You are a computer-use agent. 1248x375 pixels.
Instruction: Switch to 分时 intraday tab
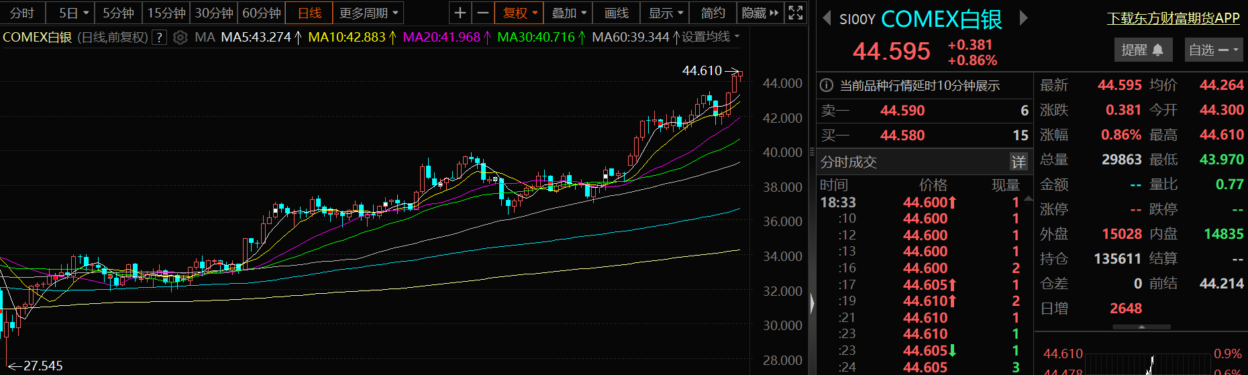pos(22,13)
